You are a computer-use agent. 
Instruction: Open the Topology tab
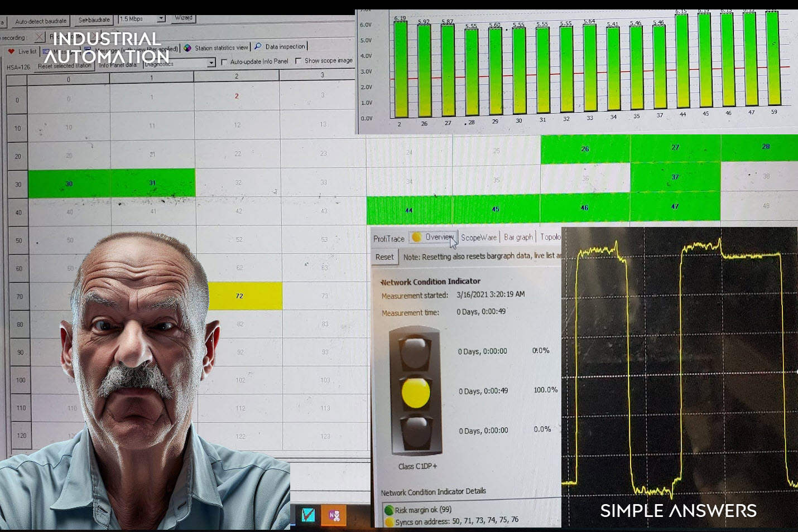[550, 236]
